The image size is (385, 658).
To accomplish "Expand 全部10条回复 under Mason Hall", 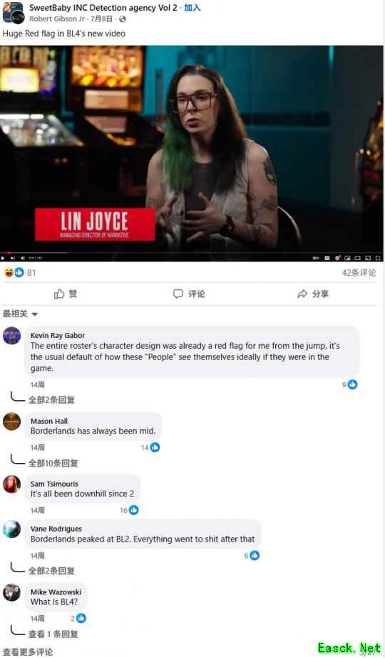I will coord(53,463).
